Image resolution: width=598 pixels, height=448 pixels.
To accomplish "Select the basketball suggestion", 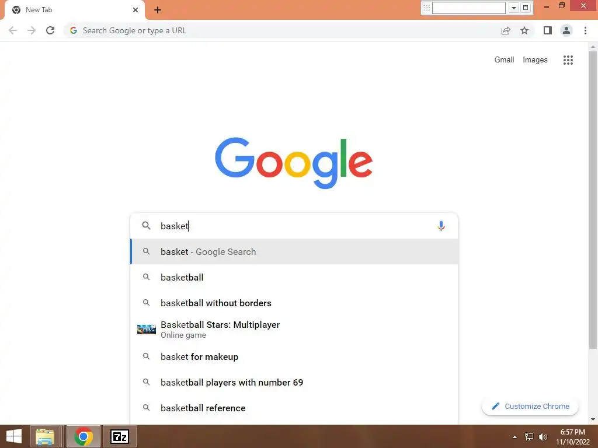I will [294, 277].
